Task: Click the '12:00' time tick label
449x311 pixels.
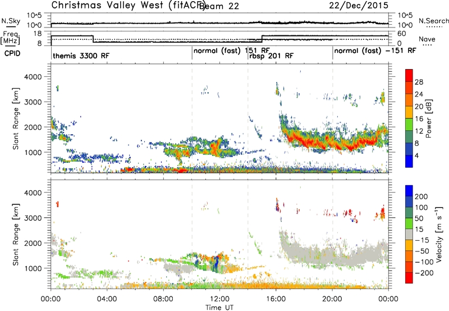Action: pyautogui.click(x=219, y=299)
